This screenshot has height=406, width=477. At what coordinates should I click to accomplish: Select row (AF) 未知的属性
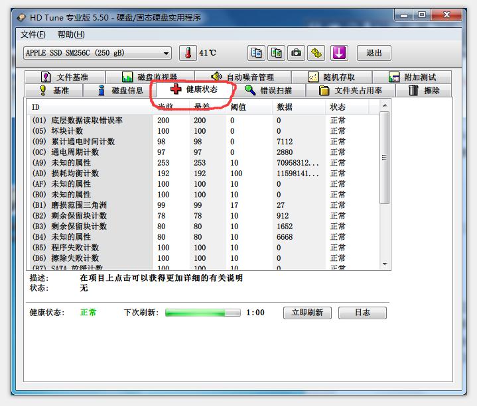pos(204,184)
